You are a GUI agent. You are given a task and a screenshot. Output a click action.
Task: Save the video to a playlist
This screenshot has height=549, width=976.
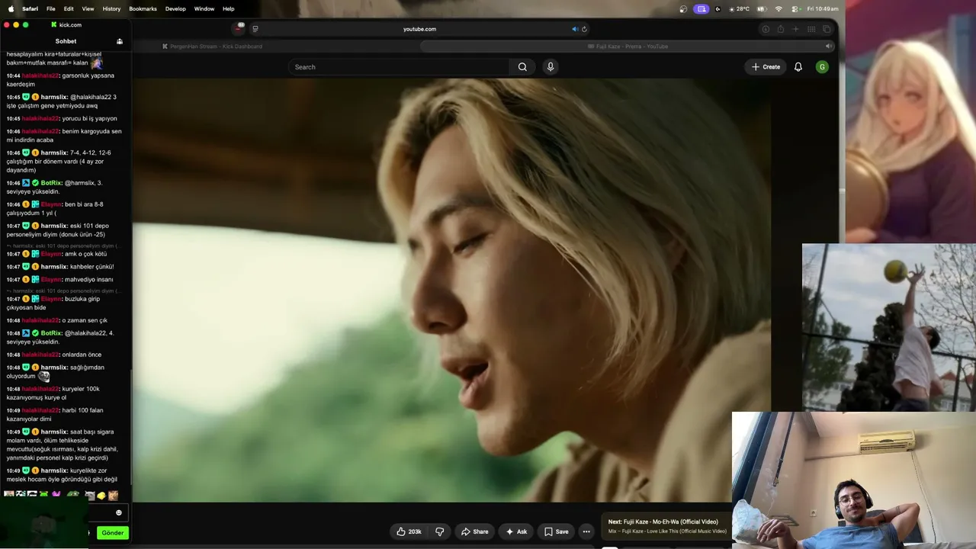point(556,531)
